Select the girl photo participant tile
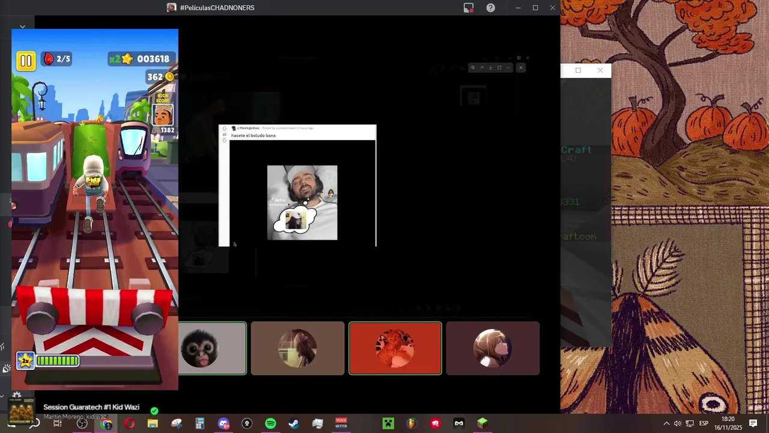 tap(297, 348)
